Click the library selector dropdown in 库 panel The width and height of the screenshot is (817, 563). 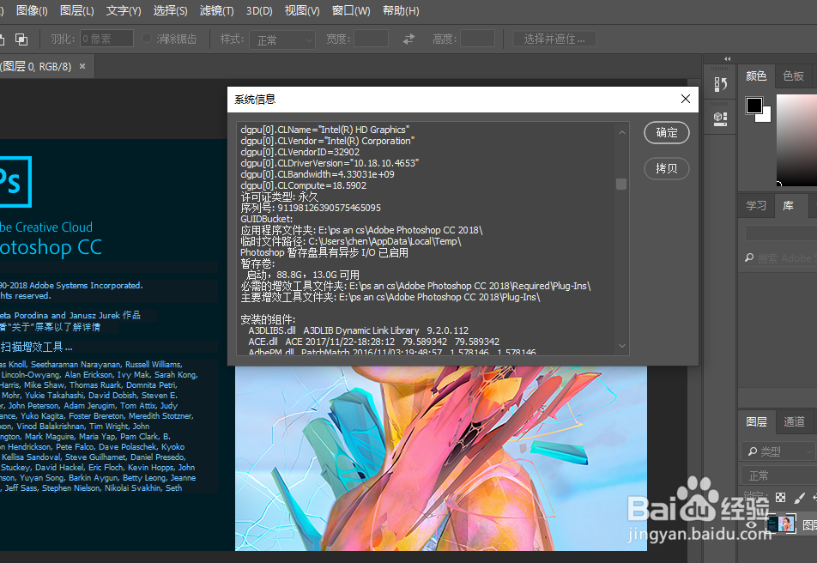[x=781, y=233]
